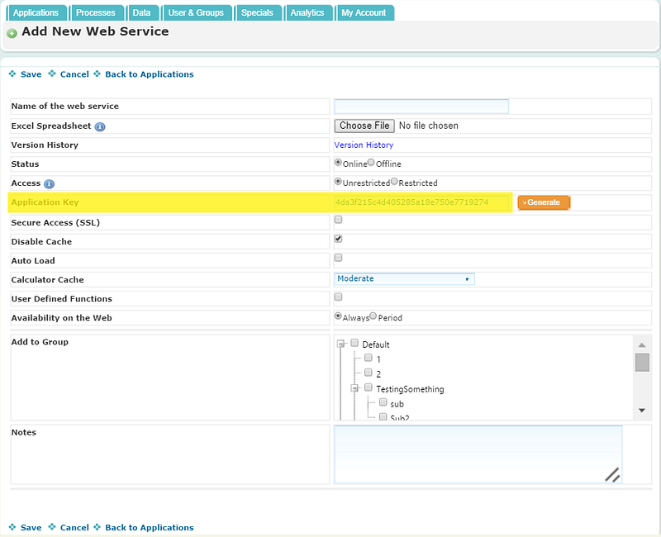The image size is (661, 537).
Task: Select Always availability radio button
Action: click(x=338, y=316)
